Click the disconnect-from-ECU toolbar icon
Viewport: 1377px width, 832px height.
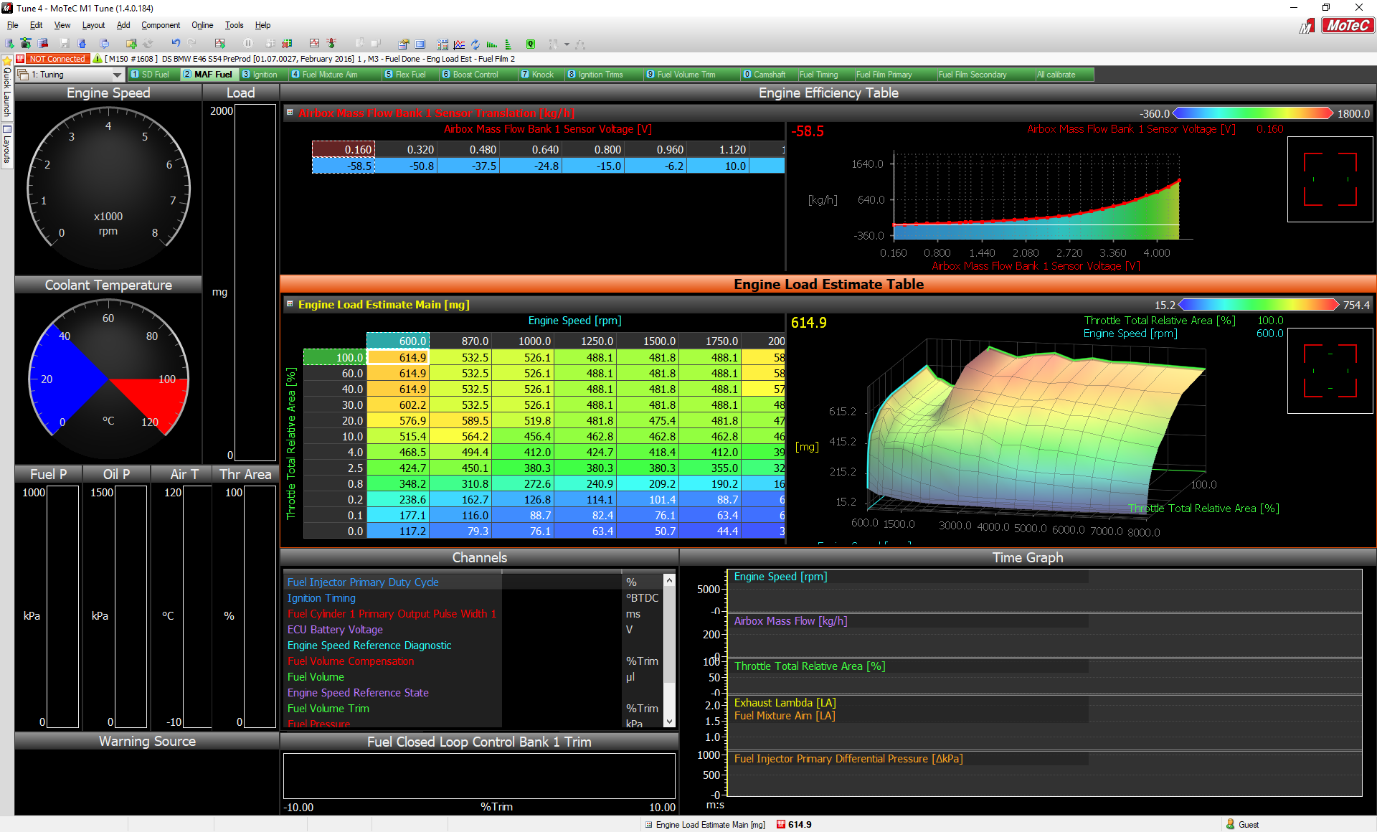(43, 44)
